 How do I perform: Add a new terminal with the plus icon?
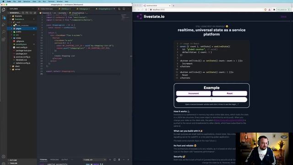(x=110, y=159)
